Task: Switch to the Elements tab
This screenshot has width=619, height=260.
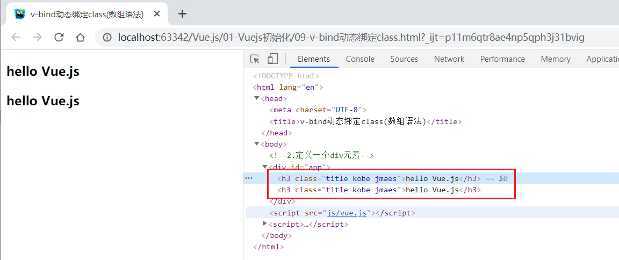Action: pos(314,59)
